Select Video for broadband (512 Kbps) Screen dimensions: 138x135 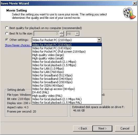(x=67, y=75)
